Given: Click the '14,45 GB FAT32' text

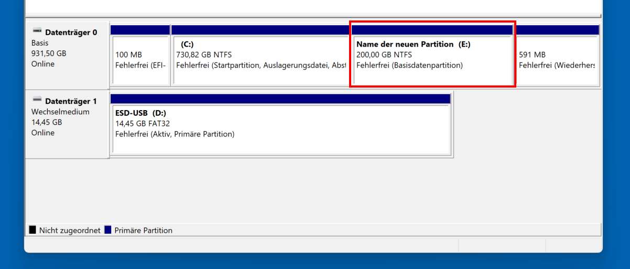Looking at the screenshot, I should [x=143, y=123].
